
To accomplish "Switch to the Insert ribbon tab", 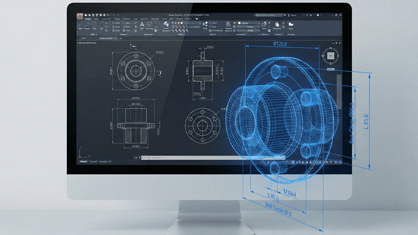I will coord(96,19).
